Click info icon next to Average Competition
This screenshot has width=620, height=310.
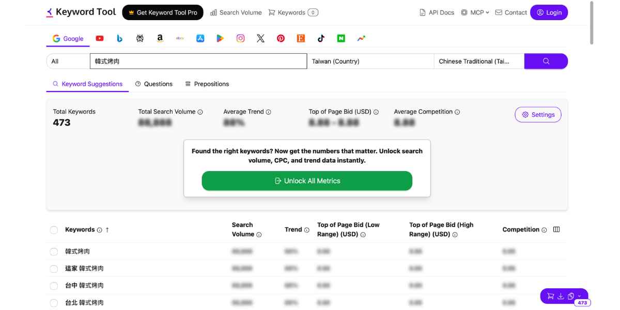tap(457, 112)
